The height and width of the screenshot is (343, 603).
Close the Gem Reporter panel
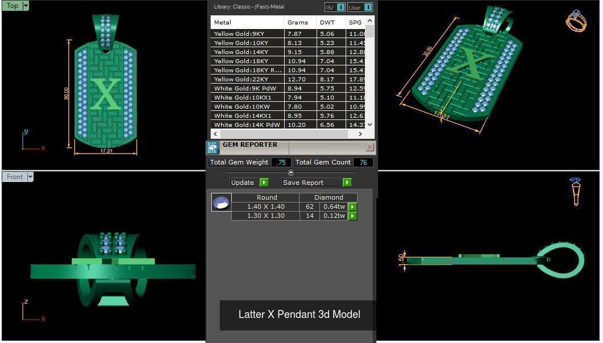370,147
